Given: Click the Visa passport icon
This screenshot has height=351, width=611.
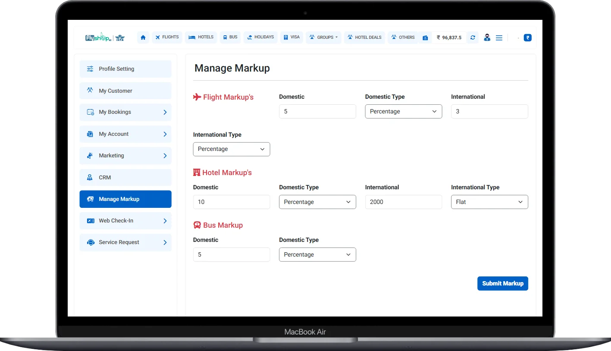Looking at the screenshot, I should (285, 38).
